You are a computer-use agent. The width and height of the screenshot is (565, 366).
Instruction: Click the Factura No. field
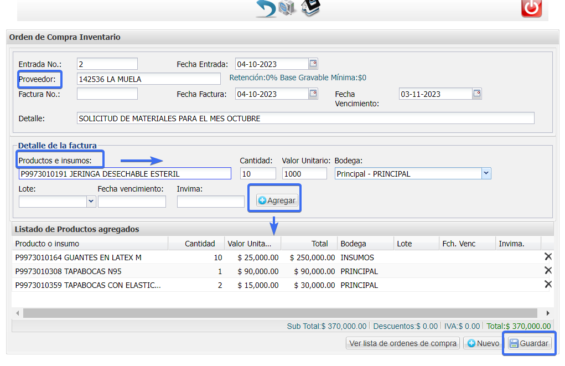pyautogui.click(x=107, y=94)
